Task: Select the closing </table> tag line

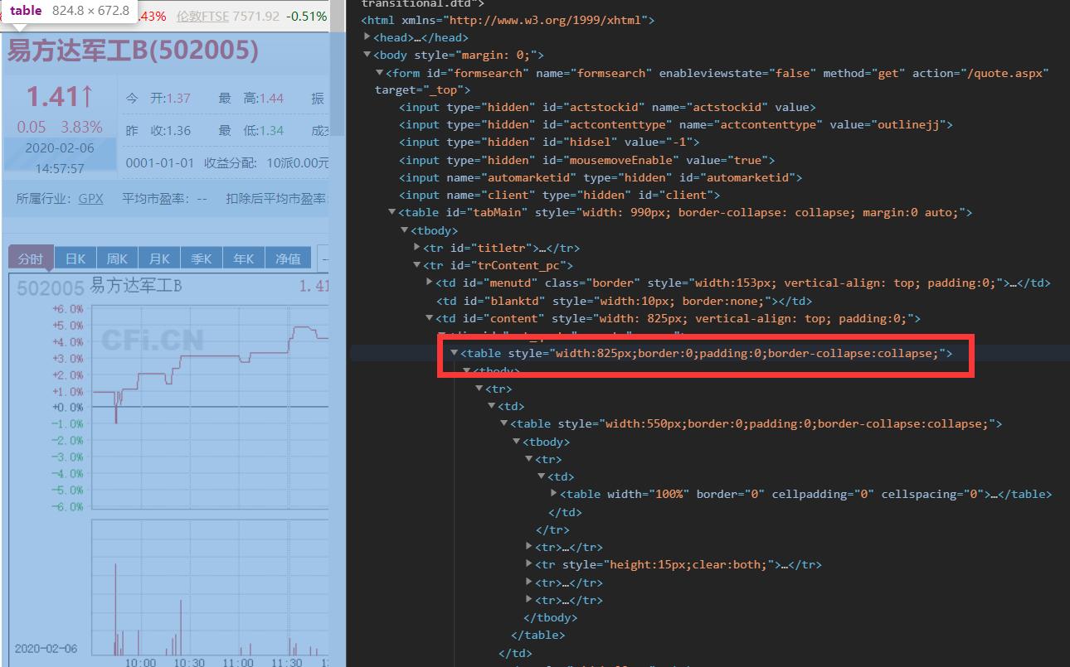Action: (x=538, y=635)
